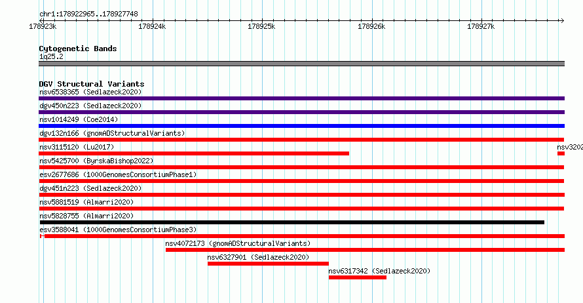Click the red bar of dgv451n223
Viewport: 583px width, 303px height.
pyautogui.click(x=301, y=195)
